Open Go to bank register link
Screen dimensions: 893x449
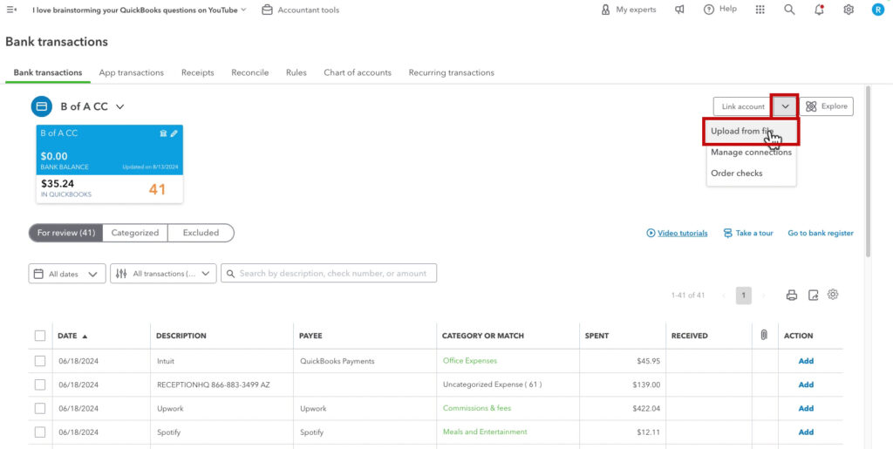[821, 234]
